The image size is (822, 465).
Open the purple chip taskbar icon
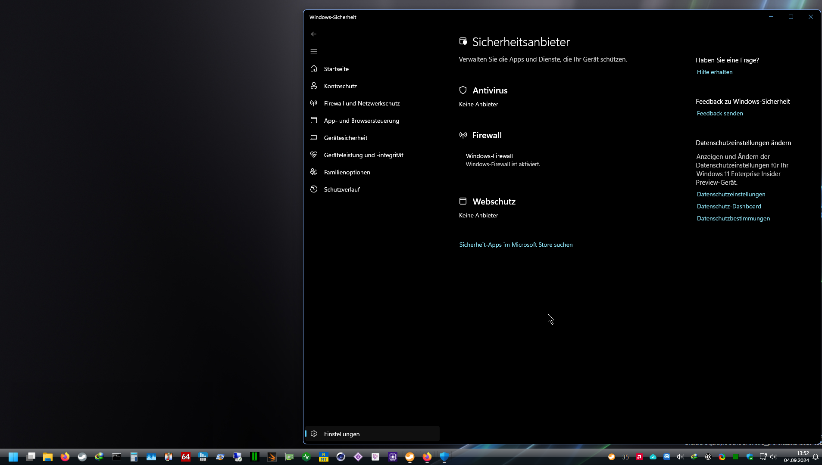coord(393,457)
